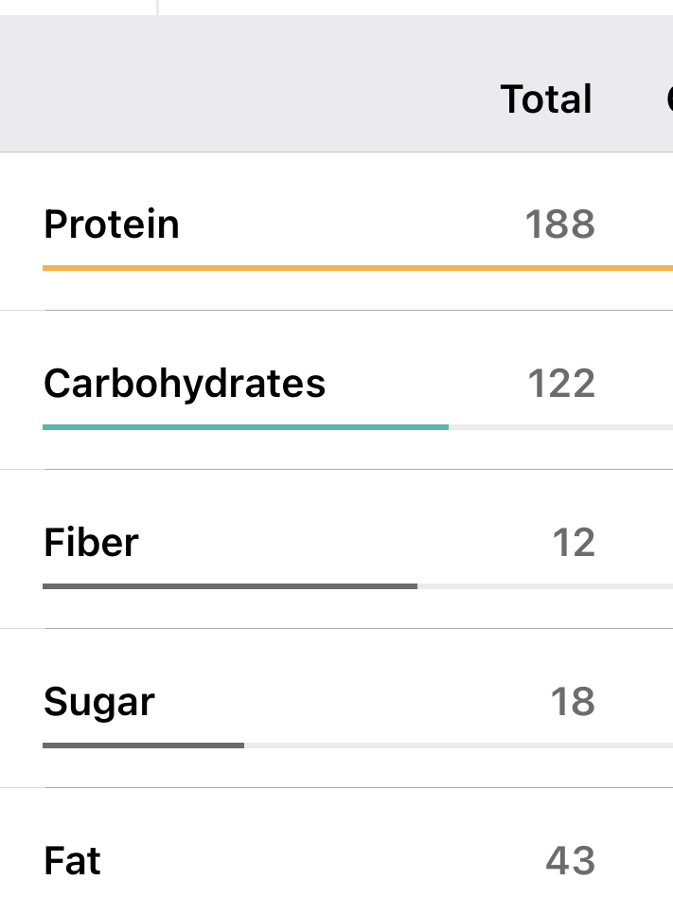The width and height of the screenshot is (673, 898).
Task: Click the unfilled part of Carbohydrates bar
Action: [558, 427]
